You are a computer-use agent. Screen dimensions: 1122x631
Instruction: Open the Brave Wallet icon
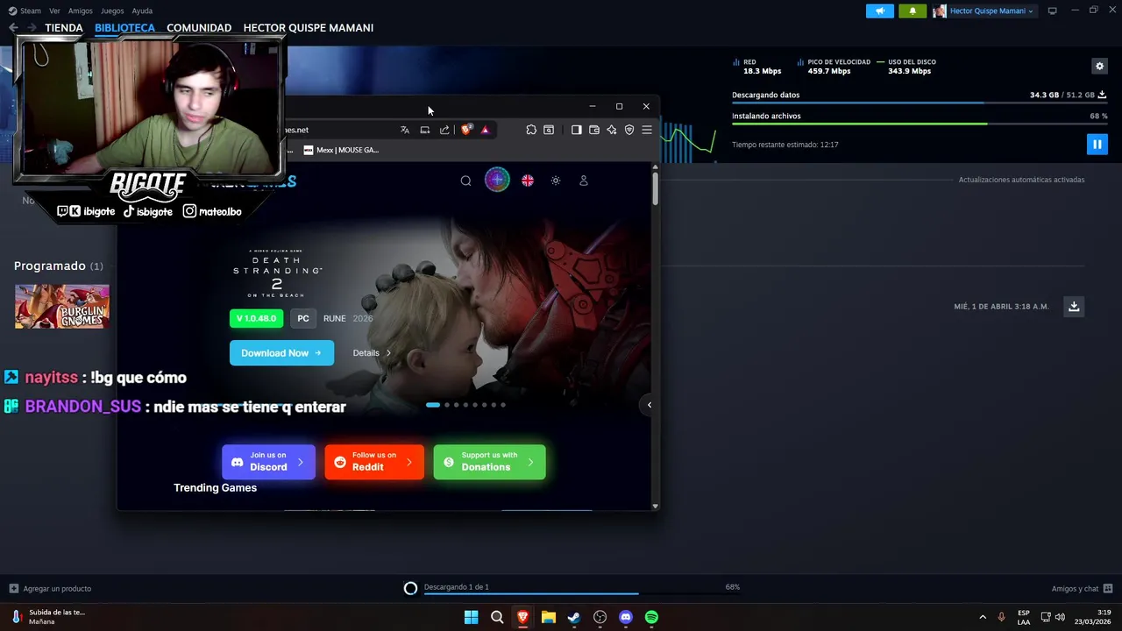point(593,130)
